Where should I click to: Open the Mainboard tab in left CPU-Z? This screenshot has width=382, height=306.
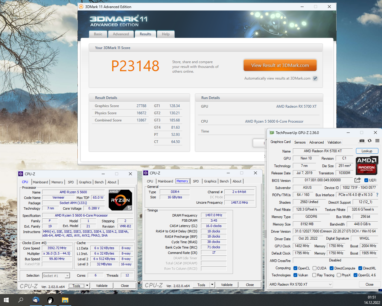[40, 182]
